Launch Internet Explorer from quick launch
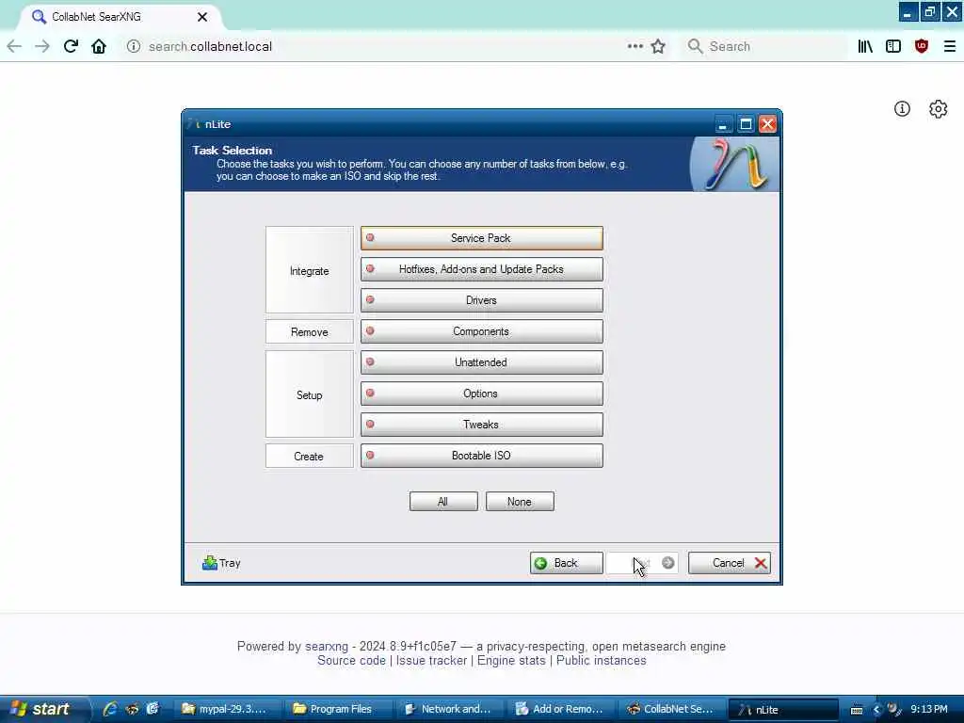Image resolution: width=964 pixels, height=723 pixels. 110,709
